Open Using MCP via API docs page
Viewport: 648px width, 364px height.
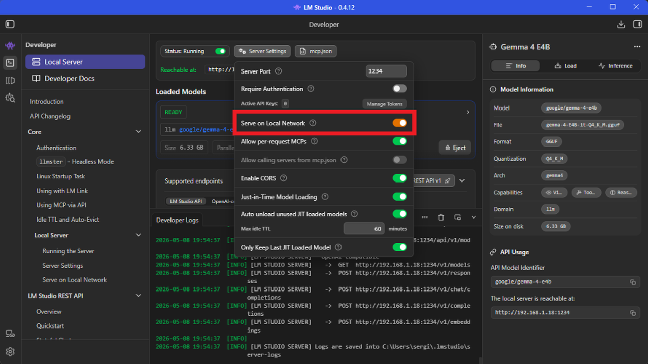point(61,205)
